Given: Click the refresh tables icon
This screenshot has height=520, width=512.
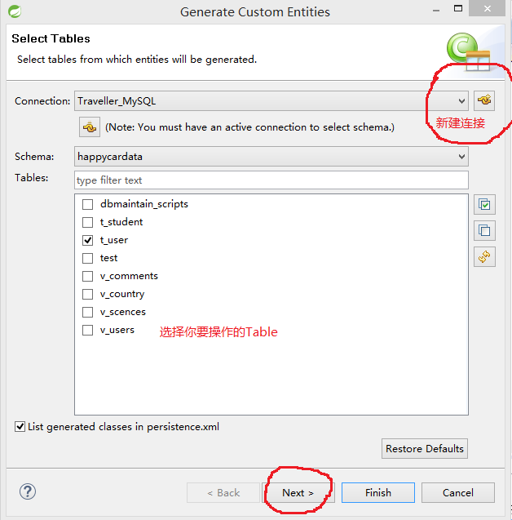Looking at the screenshot, I should 484,256.
